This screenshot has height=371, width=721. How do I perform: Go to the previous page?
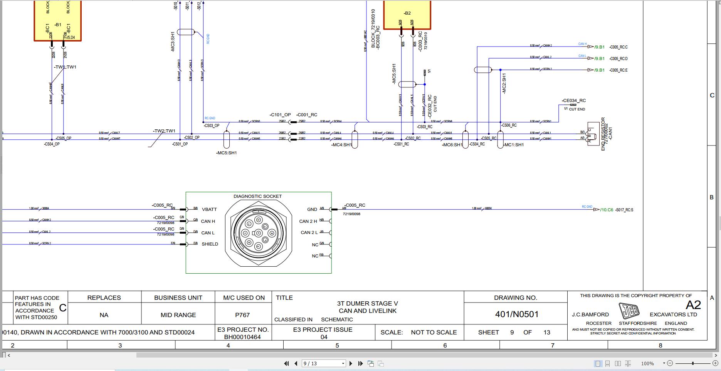(296, 363)
